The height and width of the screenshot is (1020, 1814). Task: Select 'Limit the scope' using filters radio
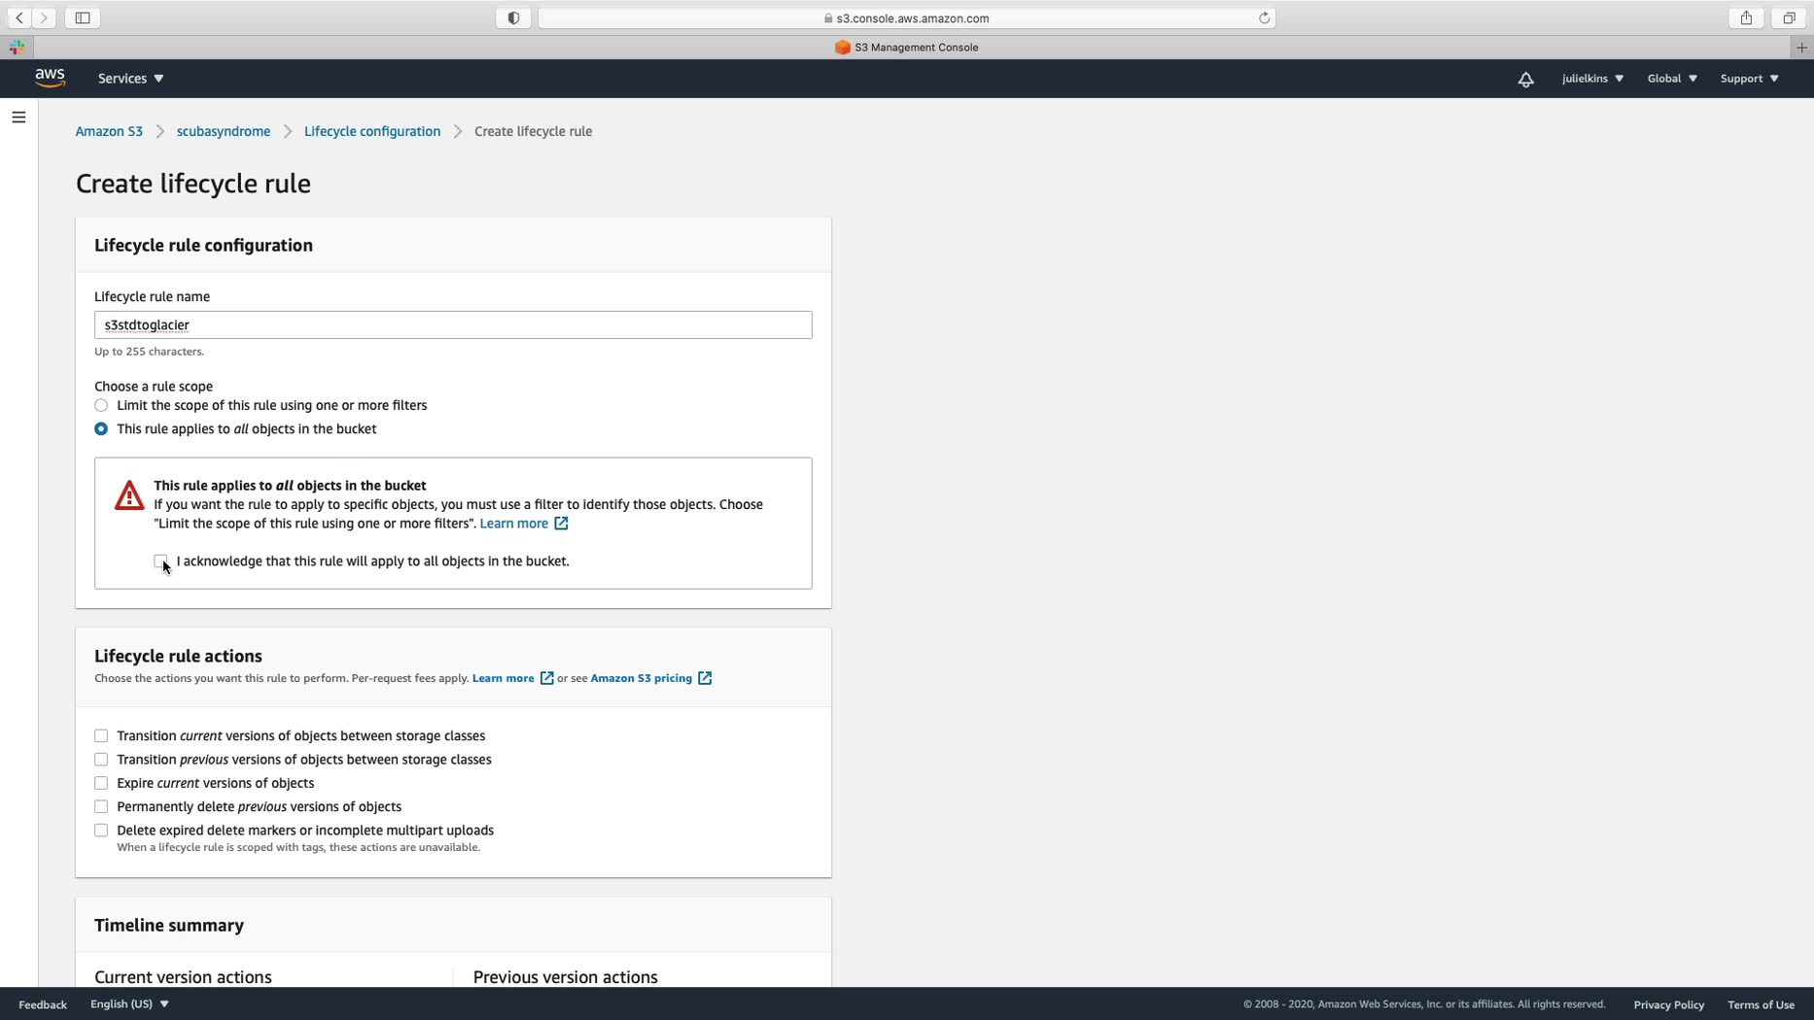tap(101, 405)
